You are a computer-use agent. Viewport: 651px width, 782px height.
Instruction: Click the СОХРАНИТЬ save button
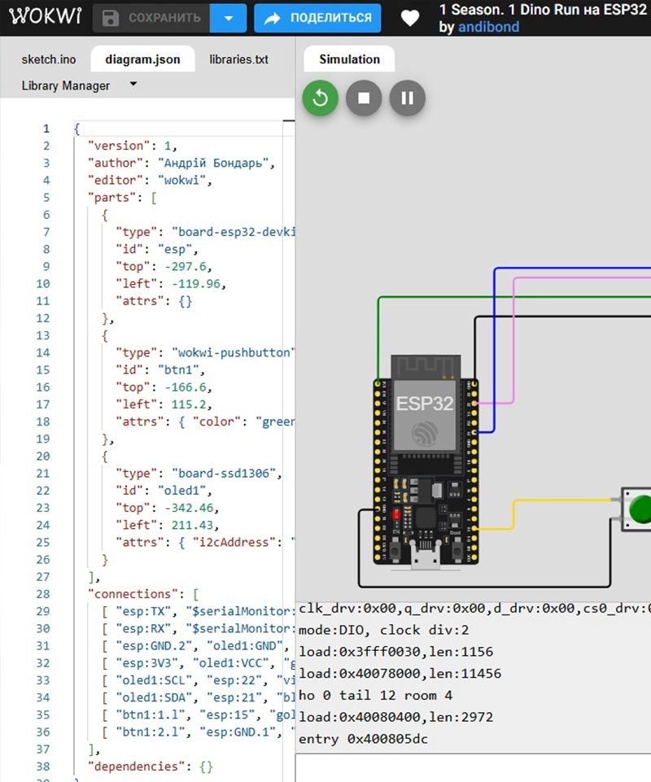[151, 19]
